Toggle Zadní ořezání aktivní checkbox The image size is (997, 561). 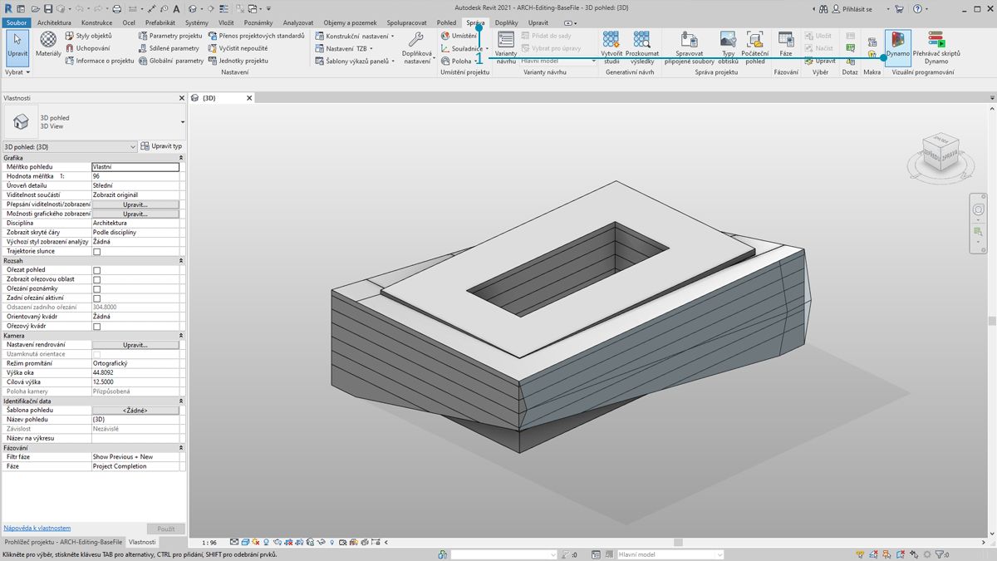point(96,298)
